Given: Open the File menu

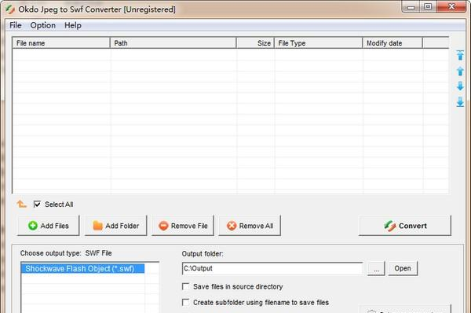Looking at the screenshot, I should point(16,25).
